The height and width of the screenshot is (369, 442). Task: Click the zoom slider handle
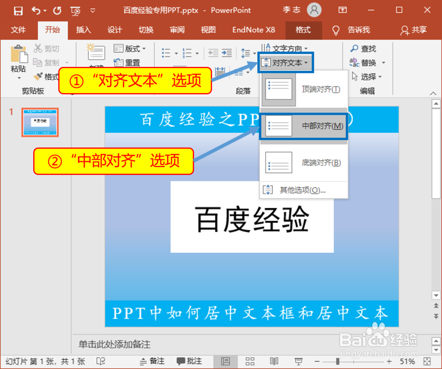click(337, 361)
